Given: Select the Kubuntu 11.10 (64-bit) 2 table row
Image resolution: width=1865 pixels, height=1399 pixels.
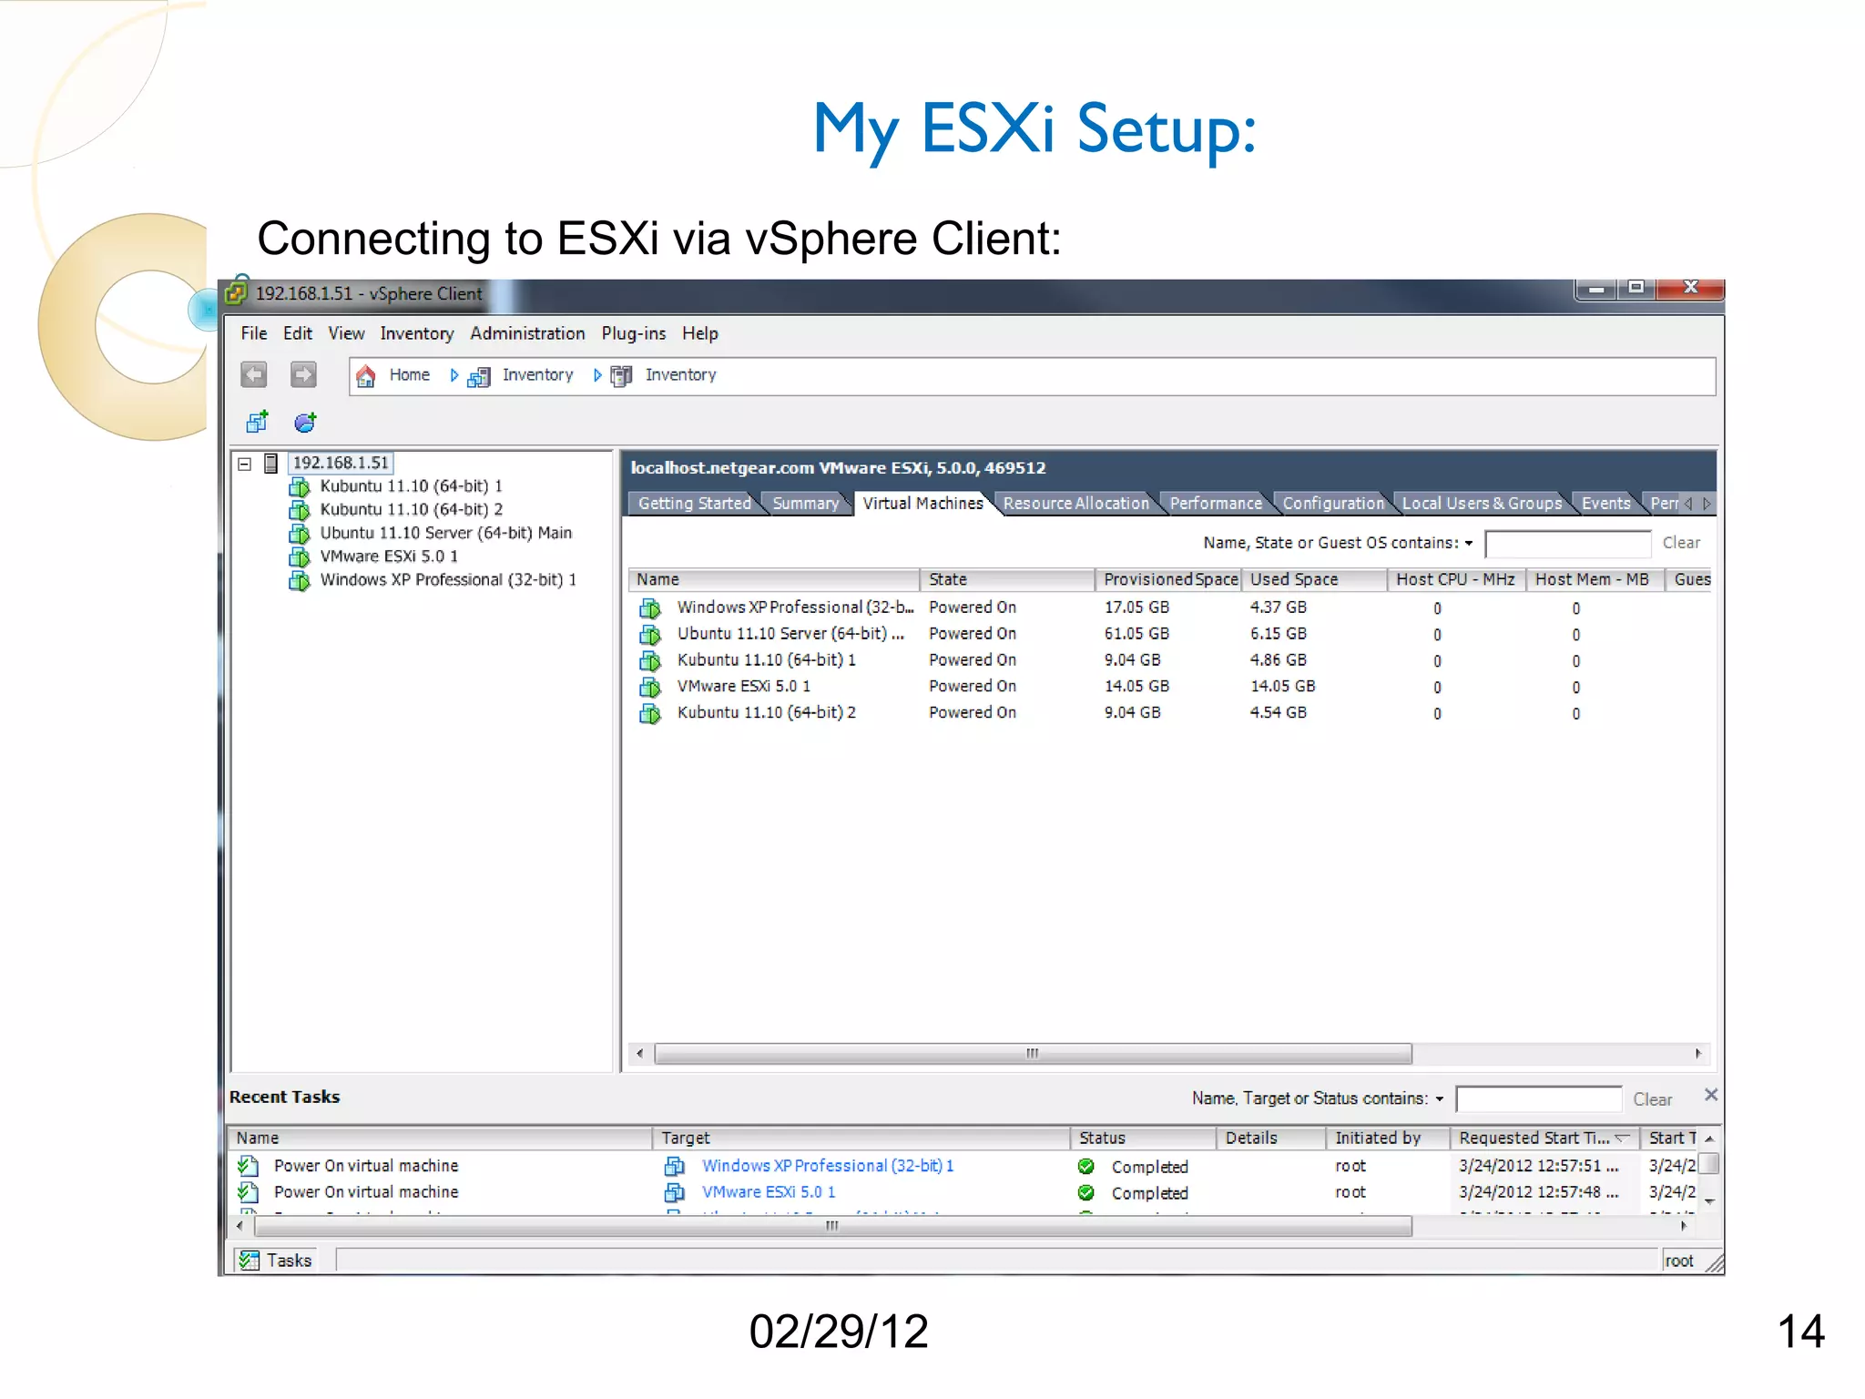Looking at the screenshot, I should 1168,713.
